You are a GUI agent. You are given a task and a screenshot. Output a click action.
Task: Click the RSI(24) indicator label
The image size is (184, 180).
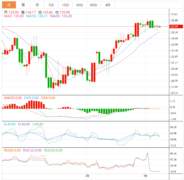tap(53, 150)
